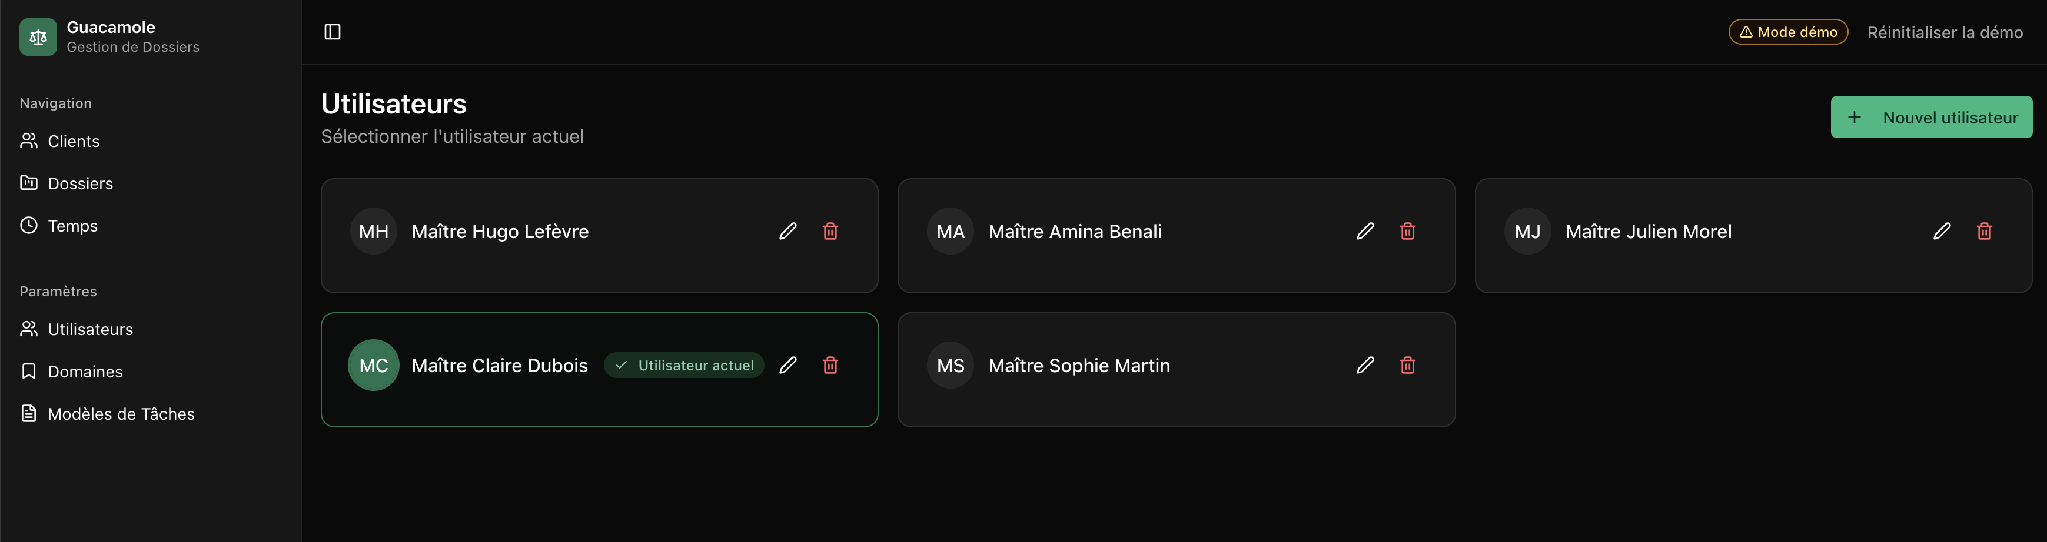This screenshot has height=542, width=2047.
Task: Remove Maître Julien Morel via trash icon
Action: click(x=1984, y=231)
